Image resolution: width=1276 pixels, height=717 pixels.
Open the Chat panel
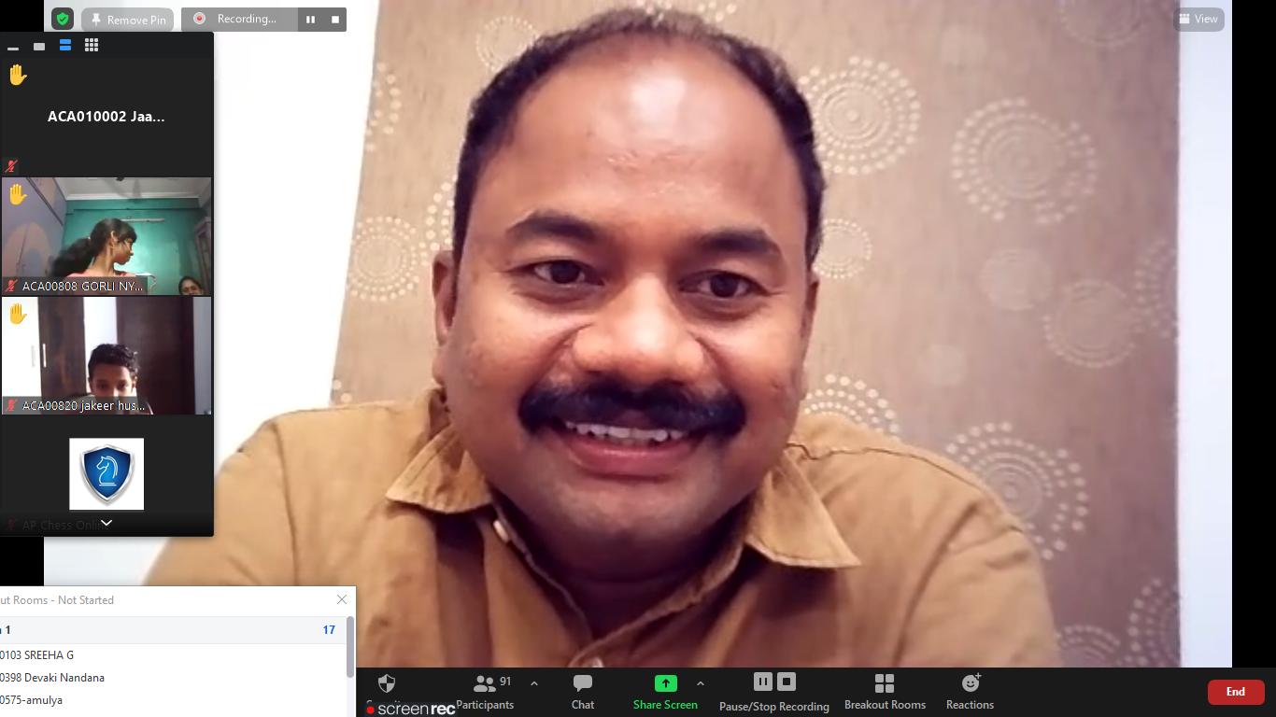[583, 692]
